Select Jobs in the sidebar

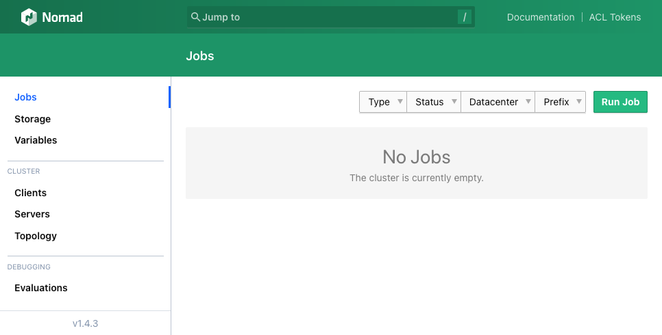[x=25, y=97]
